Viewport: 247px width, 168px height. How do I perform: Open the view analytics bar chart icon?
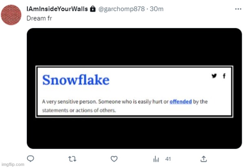pos(156,159)
